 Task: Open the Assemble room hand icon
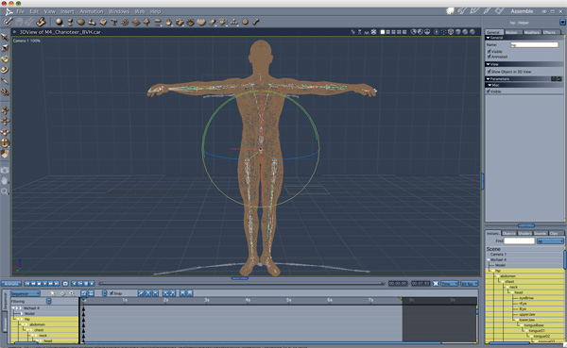point(450,10)
